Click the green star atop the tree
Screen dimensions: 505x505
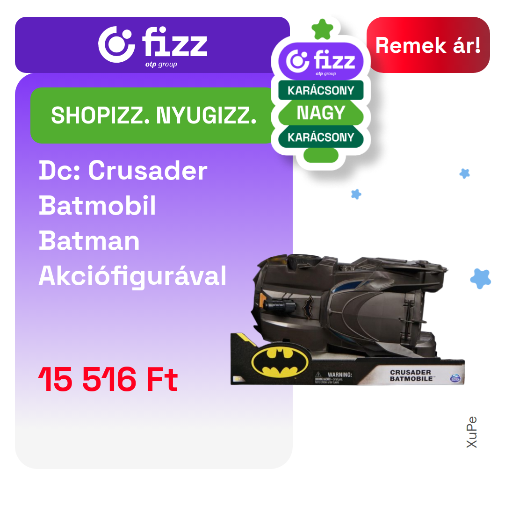322,29
